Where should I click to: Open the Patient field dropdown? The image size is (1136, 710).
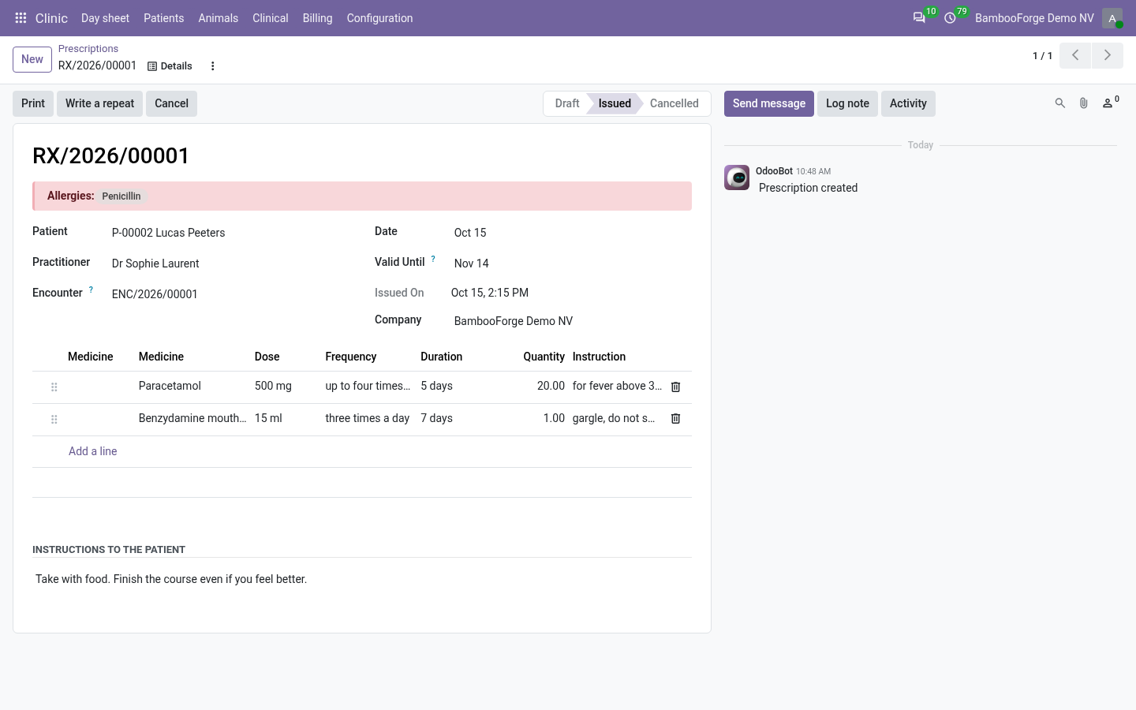[229, 233]
